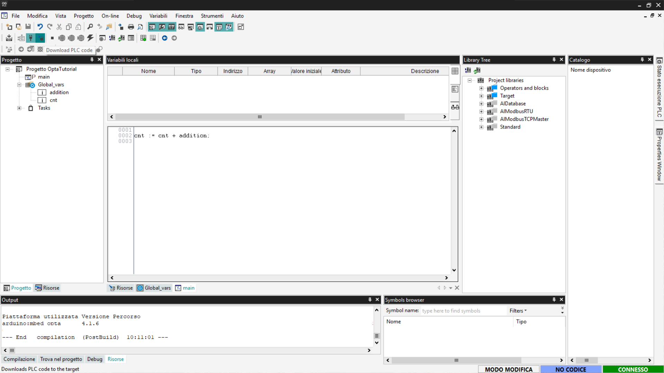Expand Operators and blocks library

(481, 88)
